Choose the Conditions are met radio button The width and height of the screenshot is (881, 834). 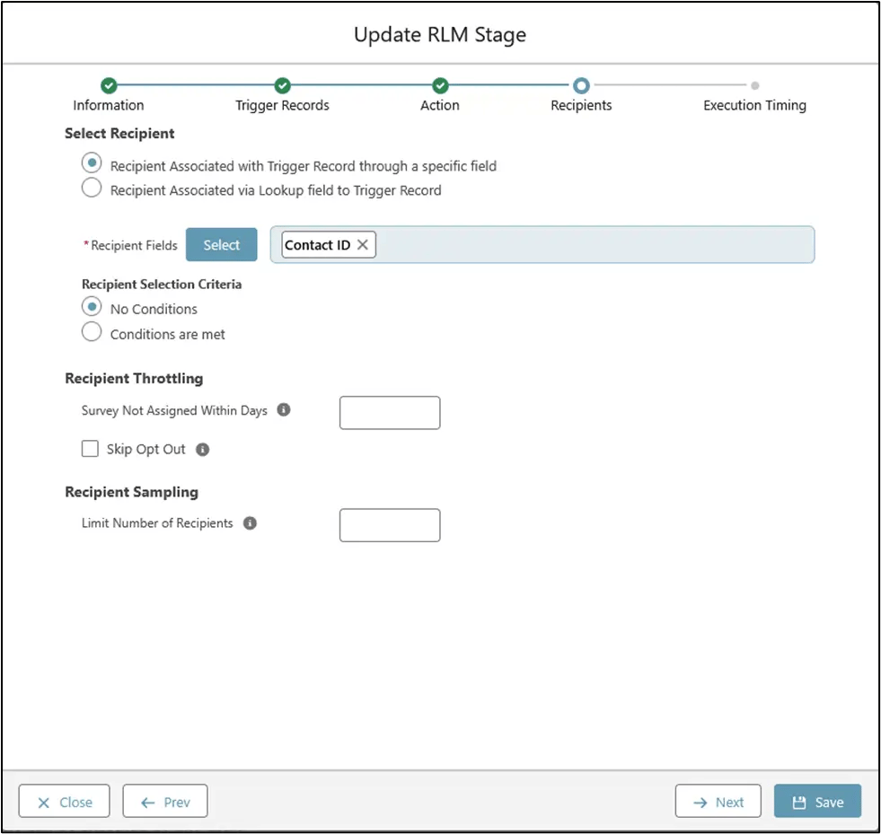click(92, 332)
